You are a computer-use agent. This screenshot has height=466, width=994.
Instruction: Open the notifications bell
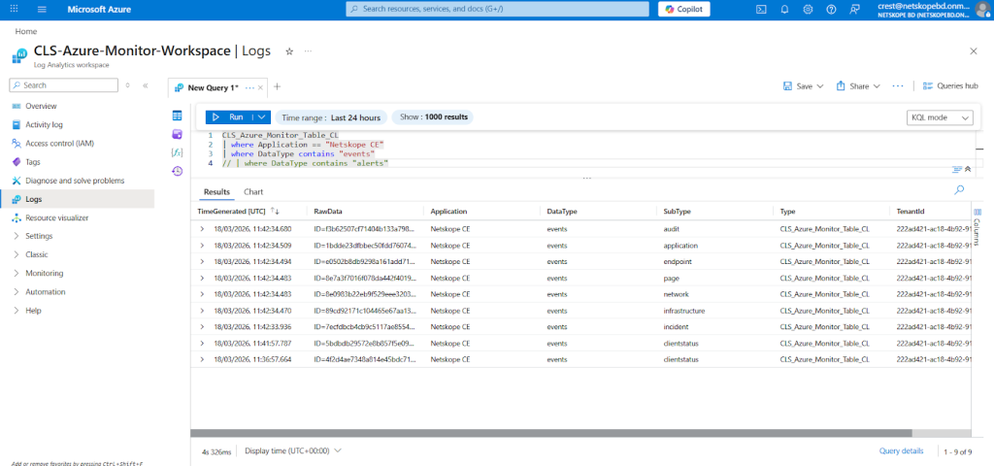[784, 10]
